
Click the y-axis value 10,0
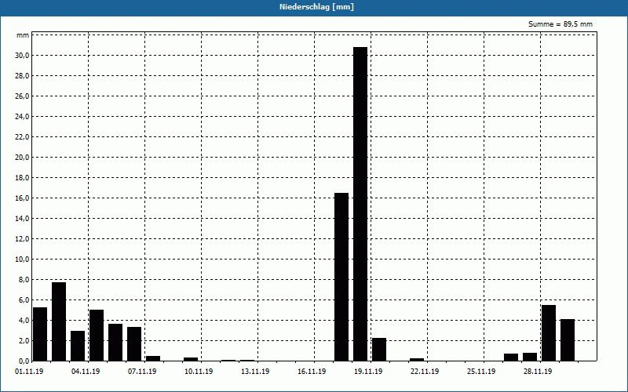coord(22,260)
